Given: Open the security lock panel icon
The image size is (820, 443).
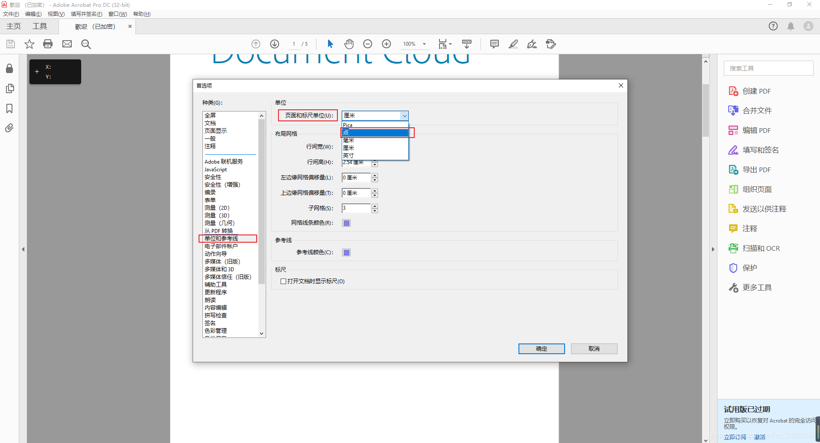Looking at the screenshot, I should [x=9, y=68].
